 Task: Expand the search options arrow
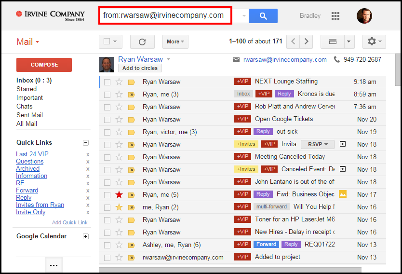tap(244, 16)
